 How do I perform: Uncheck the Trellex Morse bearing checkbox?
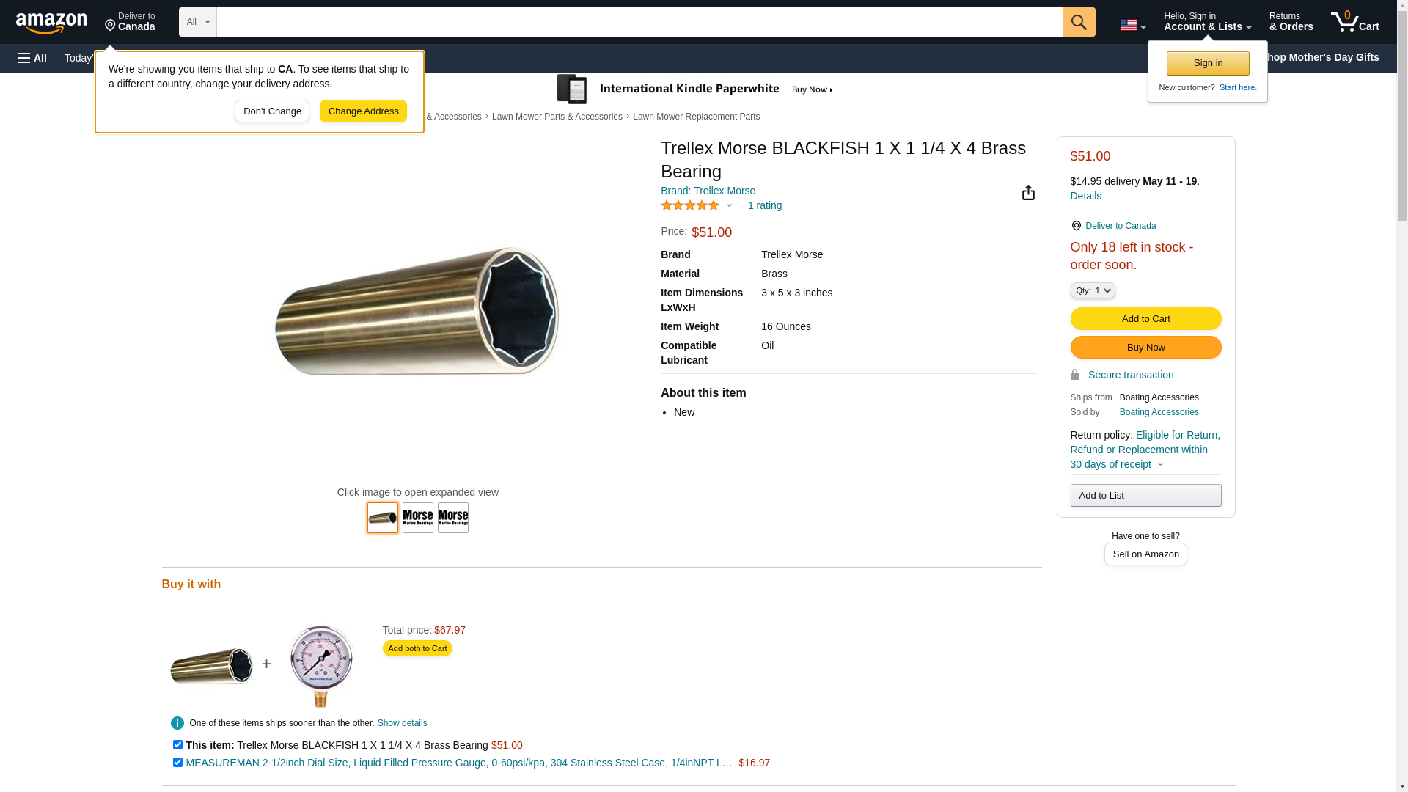pyautogui.click(x=177, y=744)
